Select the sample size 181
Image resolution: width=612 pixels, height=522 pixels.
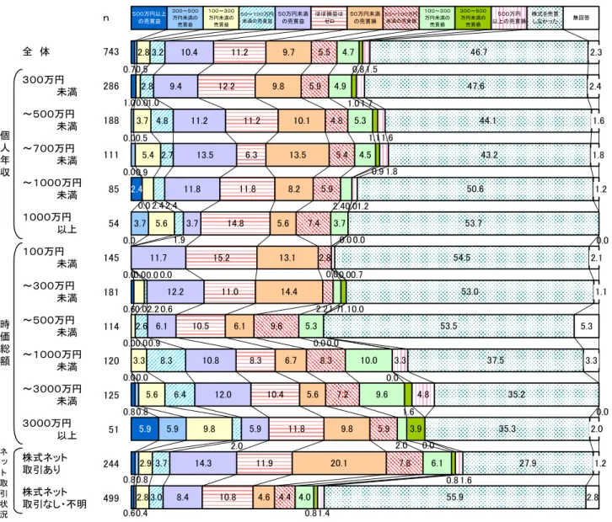(x=111, y=292)
